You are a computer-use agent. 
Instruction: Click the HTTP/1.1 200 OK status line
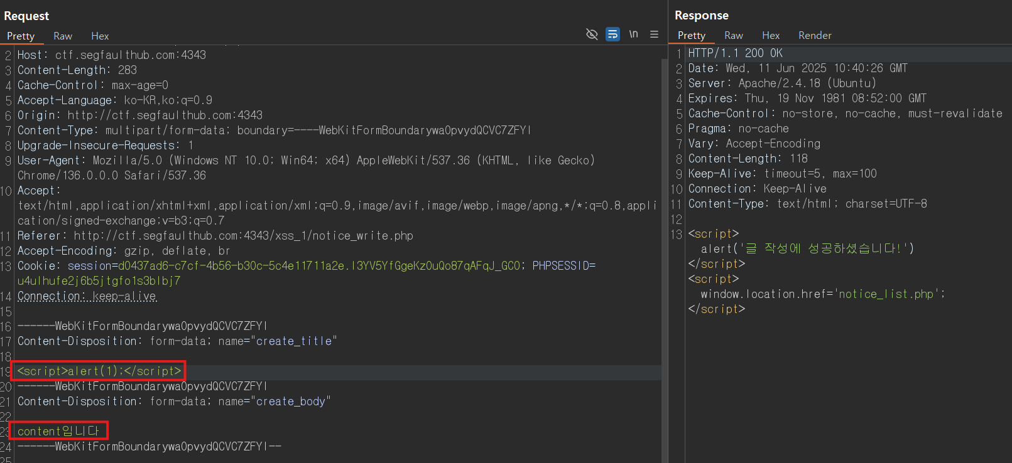(735, 53)
